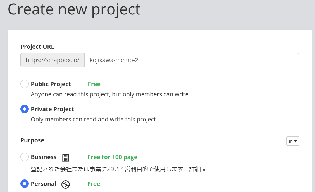Screen dimensions: 315x192
Task: Click the green "Free" text beside Public Project
Action: coord(94,84)
